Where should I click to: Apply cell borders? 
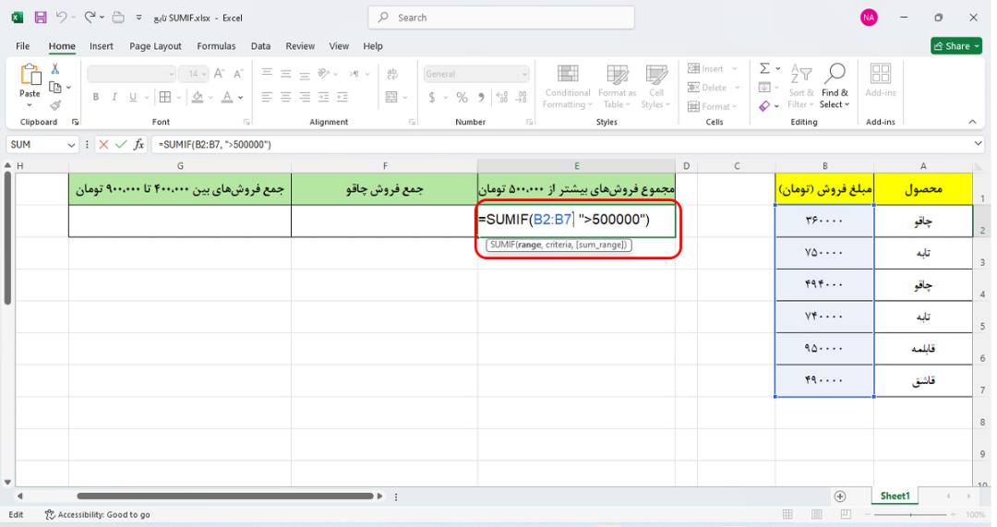pyautogui.click(x=165, y=97)
